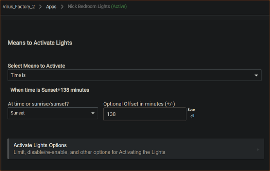Go to Virus_Factory_2 in the breadcrumb

click(x=18, y=7)
